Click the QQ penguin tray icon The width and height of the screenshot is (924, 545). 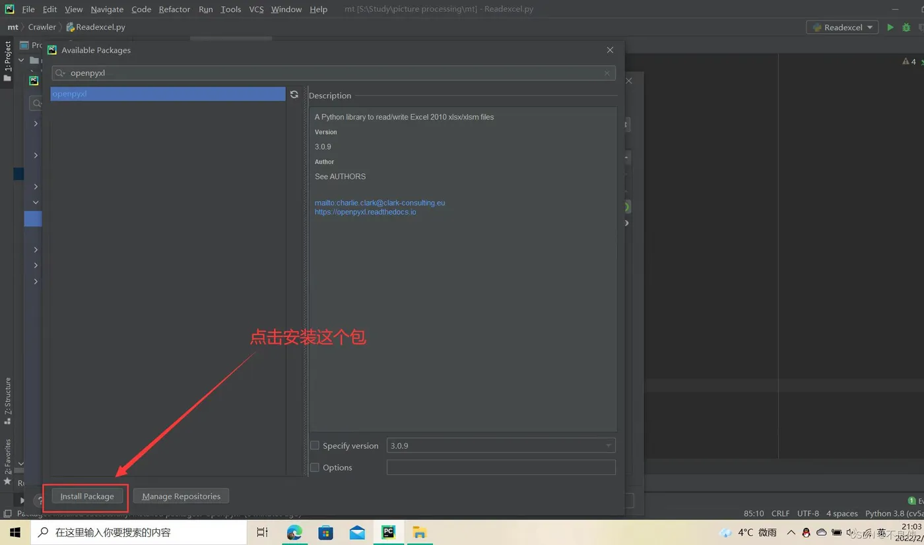[x=806, y=532]
